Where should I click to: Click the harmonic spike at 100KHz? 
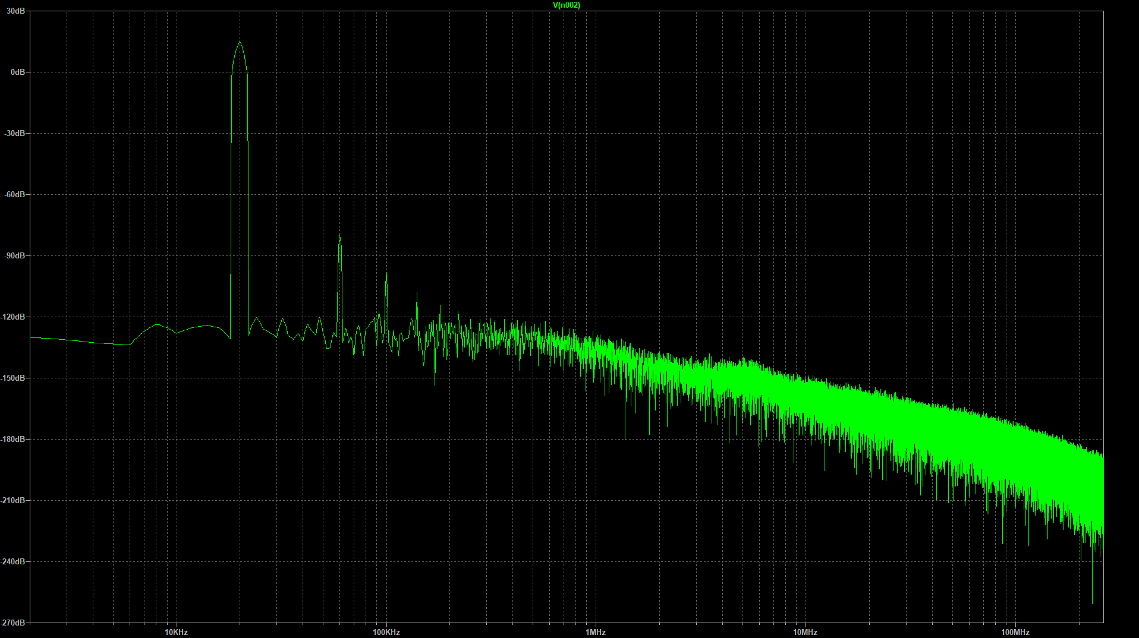(386, 273)
